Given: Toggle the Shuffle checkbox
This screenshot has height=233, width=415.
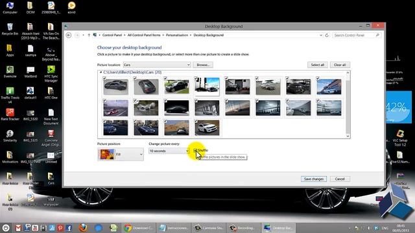Looking at the screenshot, I should tap(195, 150).
